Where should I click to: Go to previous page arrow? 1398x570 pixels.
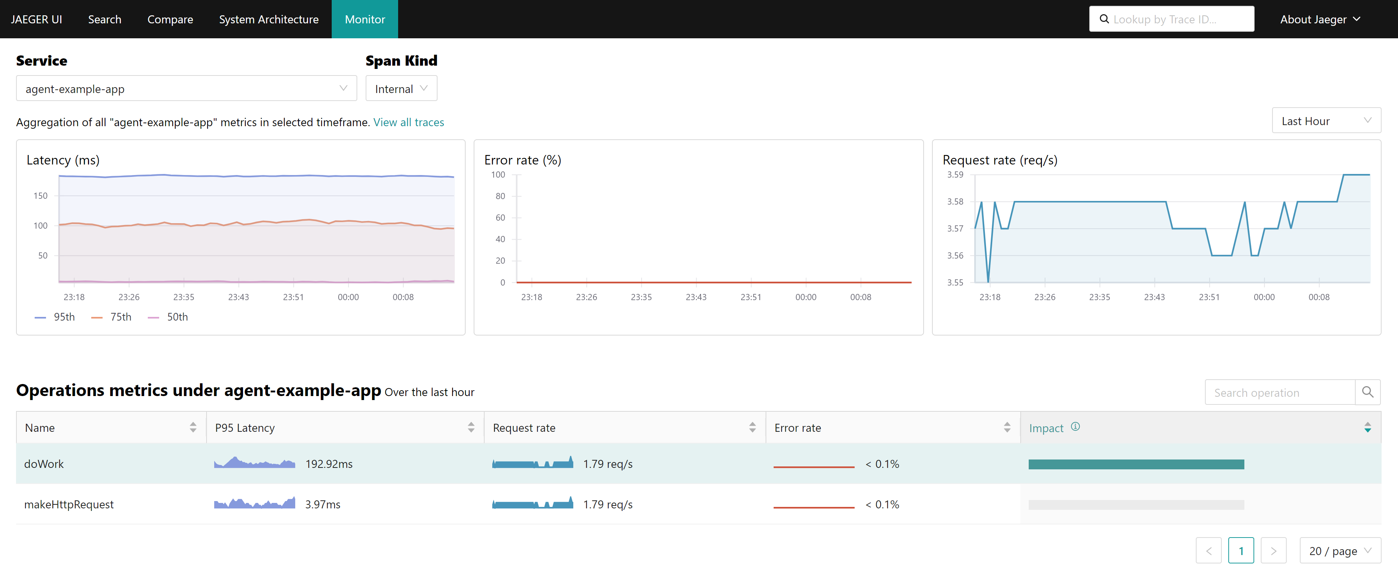(x=1209, y=550)
